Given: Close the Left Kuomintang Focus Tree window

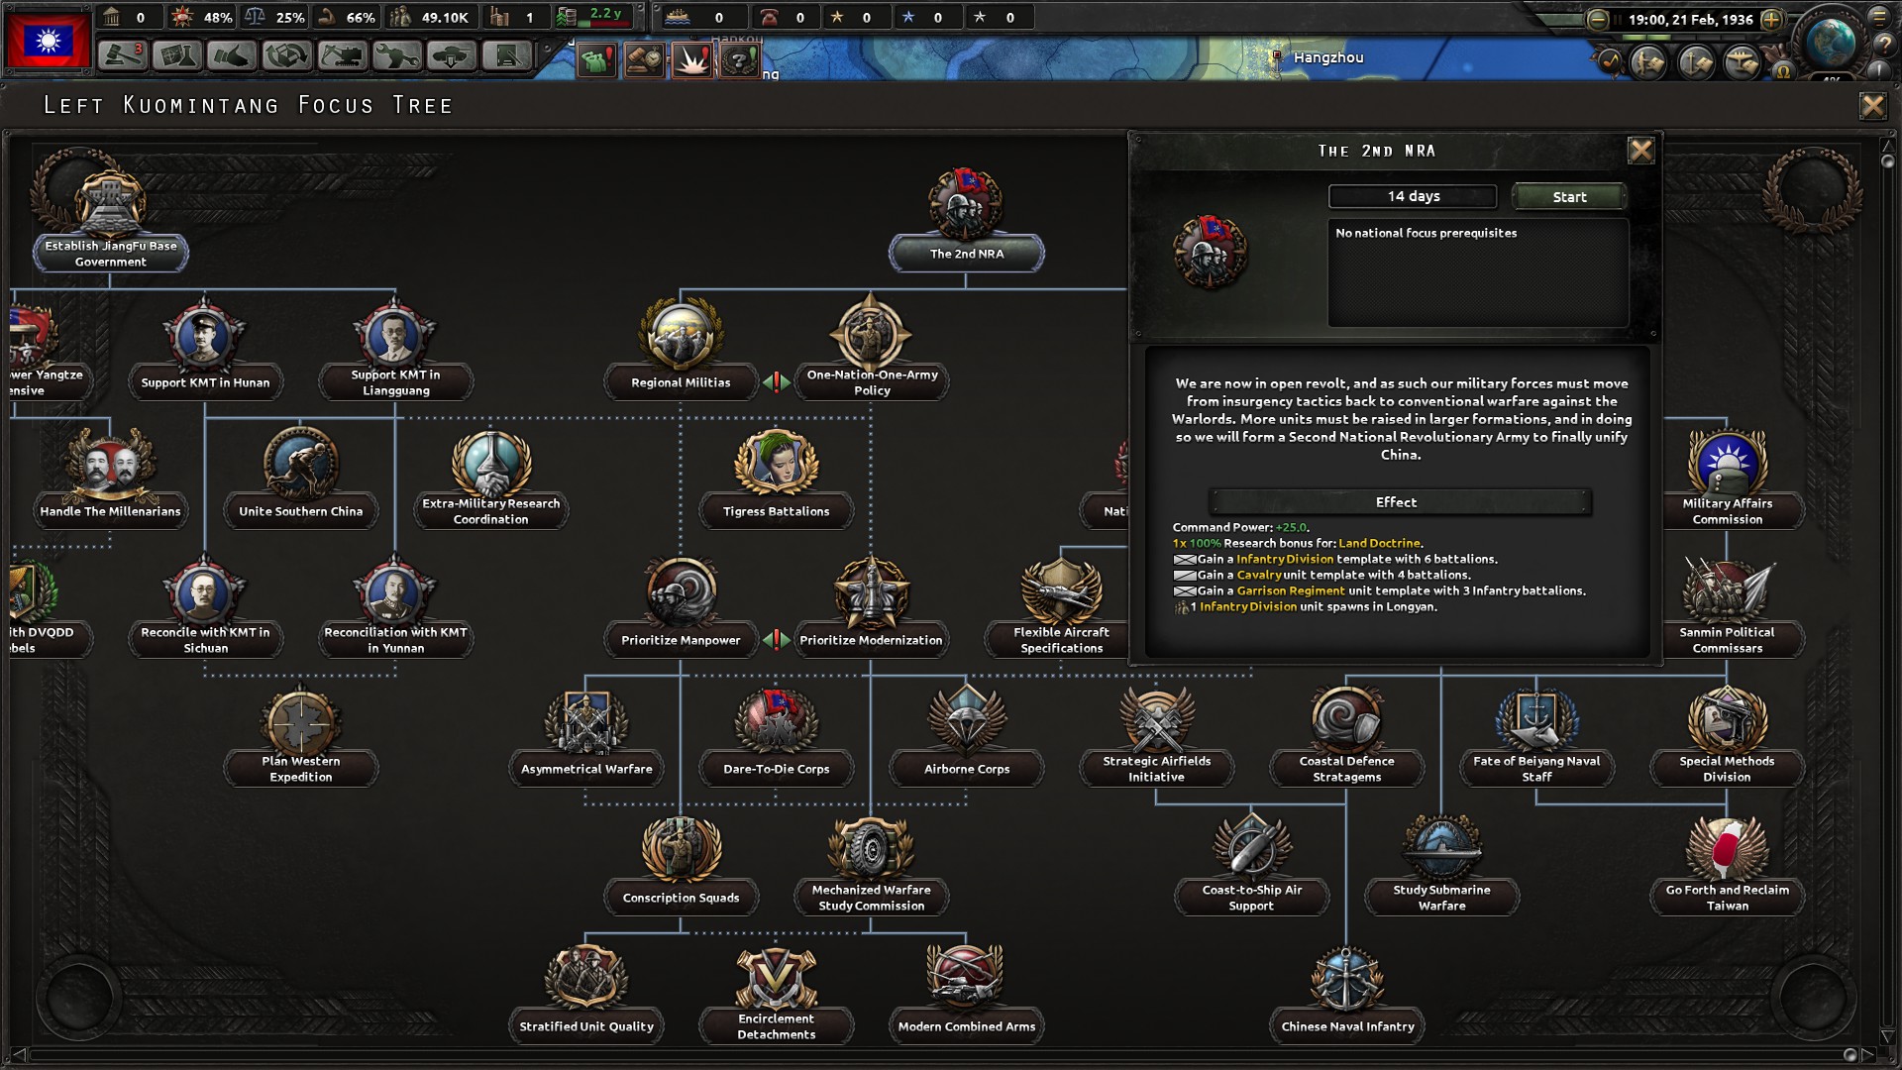Looking at the screenshot, I should [1872, 106].
